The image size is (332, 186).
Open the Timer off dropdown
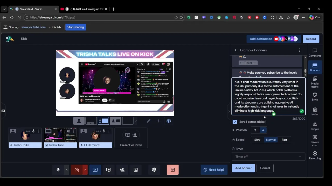pyautogui.click(x=268, y=157)
